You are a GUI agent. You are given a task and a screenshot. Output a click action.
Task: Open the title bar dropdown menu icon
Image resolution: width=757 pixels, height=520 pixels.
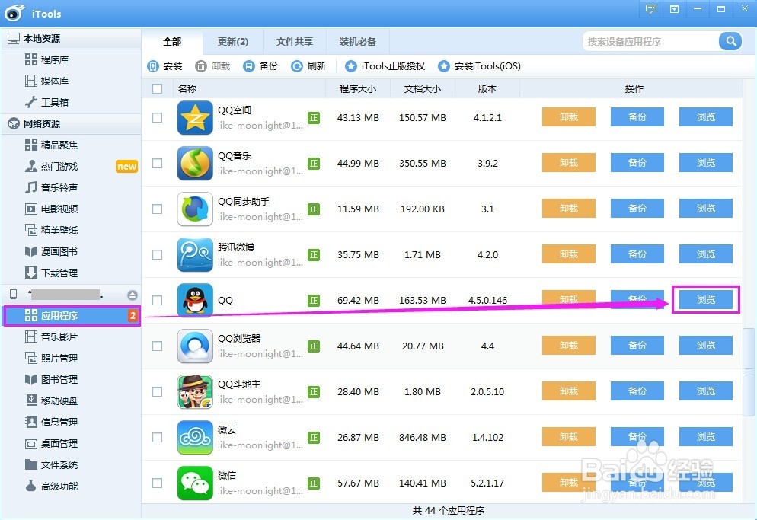point(675,8)
